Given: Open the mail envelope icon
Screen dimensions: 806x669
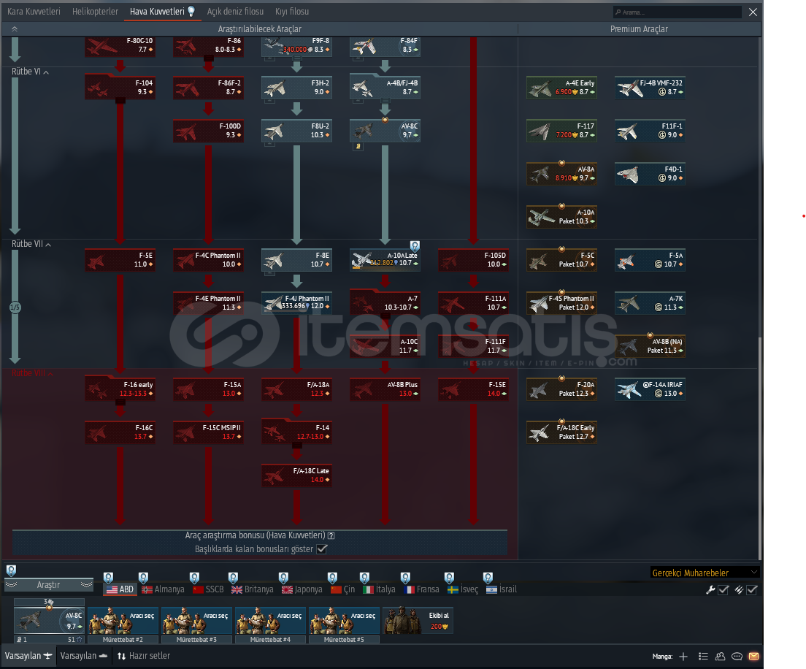Looking at the screenshot, I should click(754, 656).
